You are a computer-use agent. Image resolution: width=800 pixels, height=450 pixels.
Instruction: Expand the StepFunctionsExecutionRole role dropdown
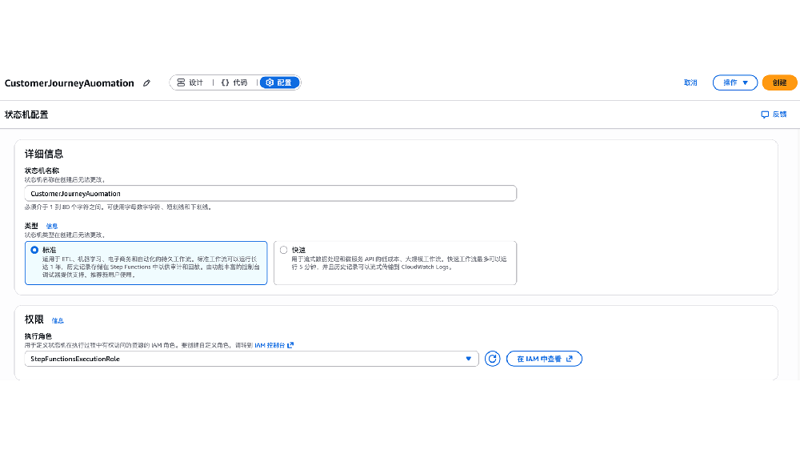pyautogui.click(x=251, y=359)
